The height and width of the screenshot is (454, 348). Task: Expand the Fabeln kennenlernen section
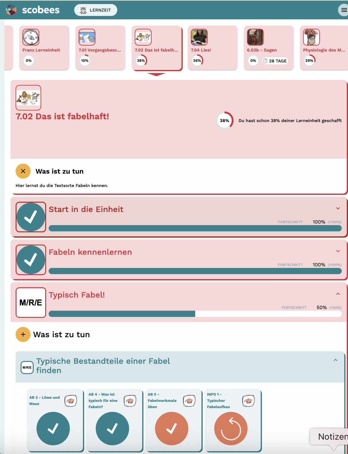(338, 251)
